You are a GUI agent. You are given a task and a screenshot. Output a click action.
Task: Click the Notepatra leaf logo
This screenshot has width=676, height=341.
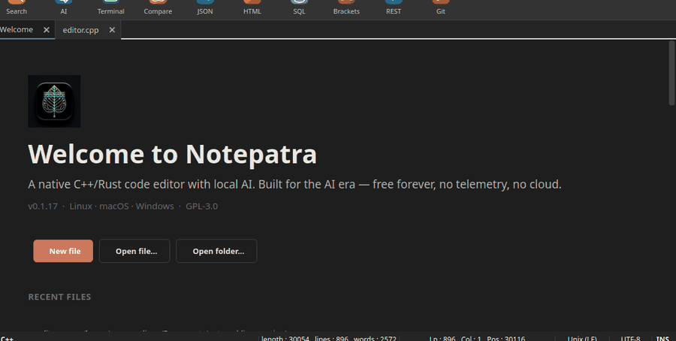[54, 101]
